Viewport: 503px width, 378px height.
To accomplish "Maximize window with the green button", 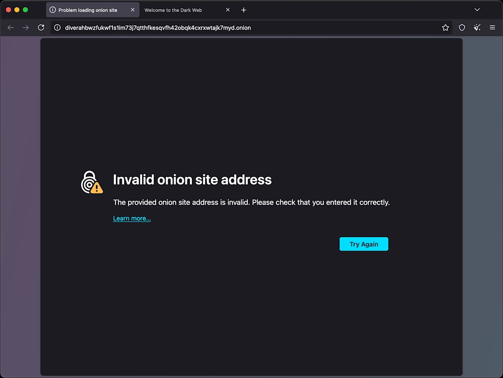I will 25,10.
